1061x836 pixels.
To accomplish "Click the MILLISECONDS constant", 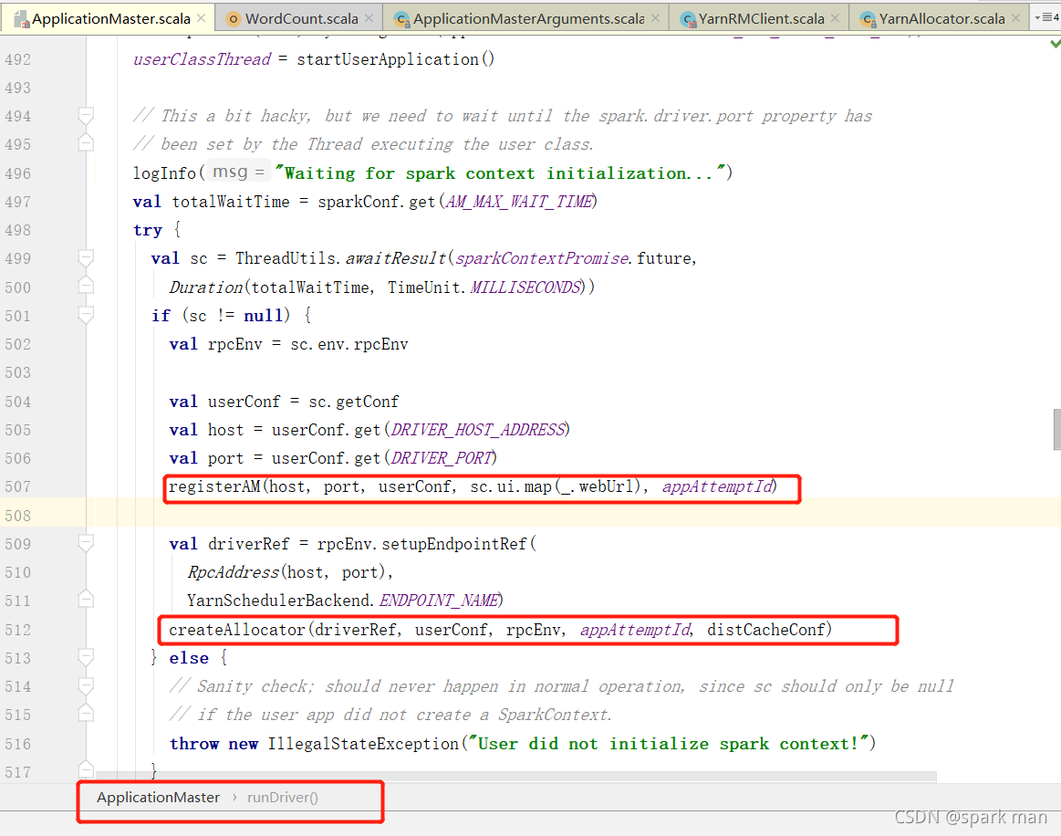I will (525, 287).
